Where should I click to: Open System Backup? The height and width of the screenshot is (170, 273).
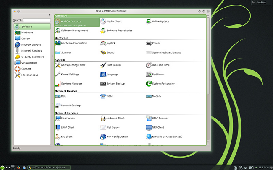(113, 84)
